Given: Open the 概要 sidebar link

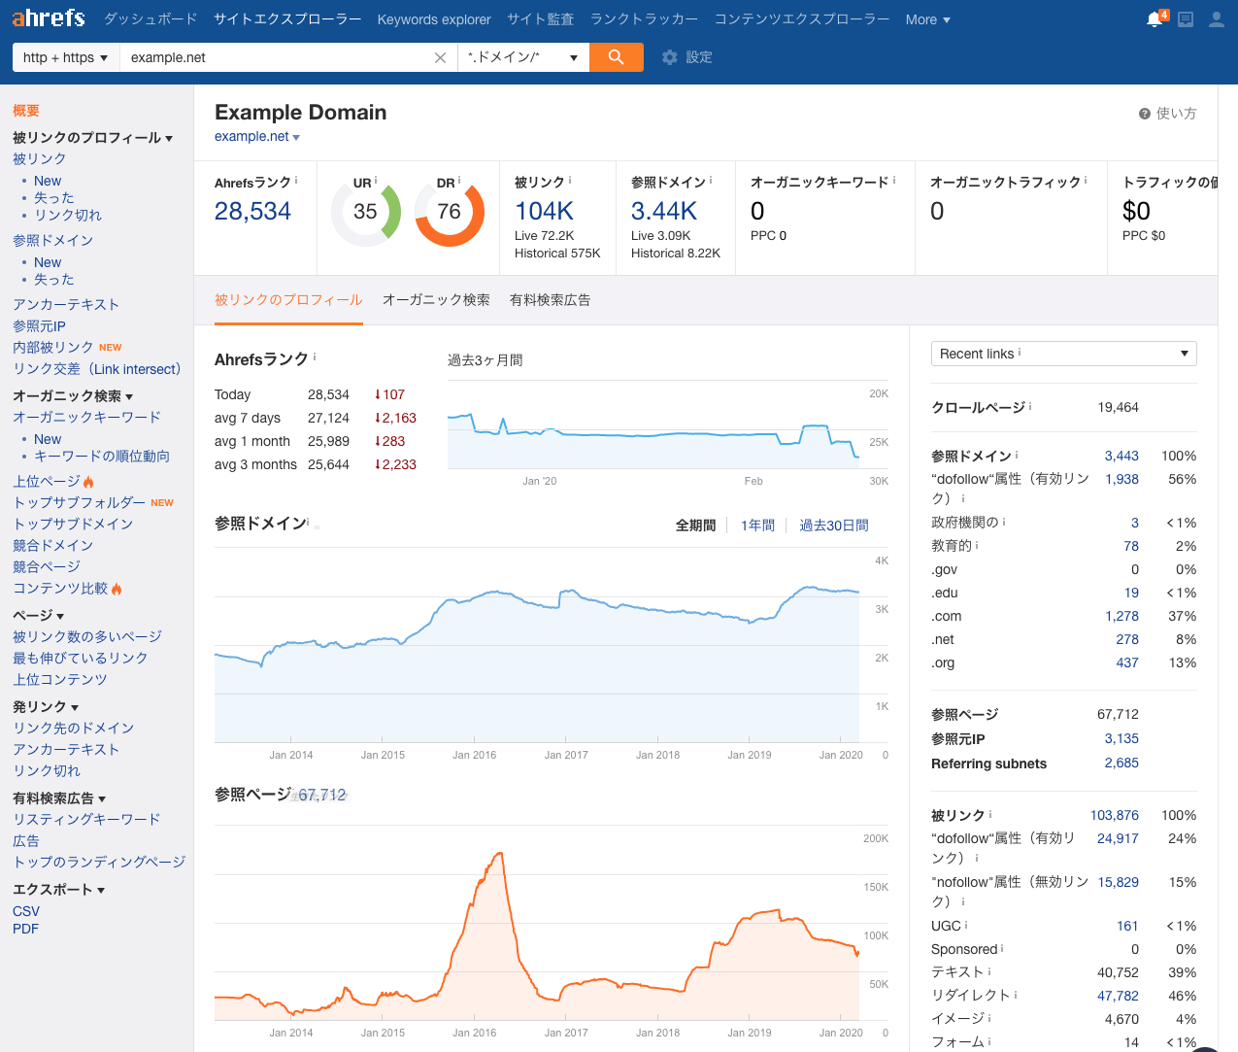Looking at the screenshot, I should (x=26, y=111).
